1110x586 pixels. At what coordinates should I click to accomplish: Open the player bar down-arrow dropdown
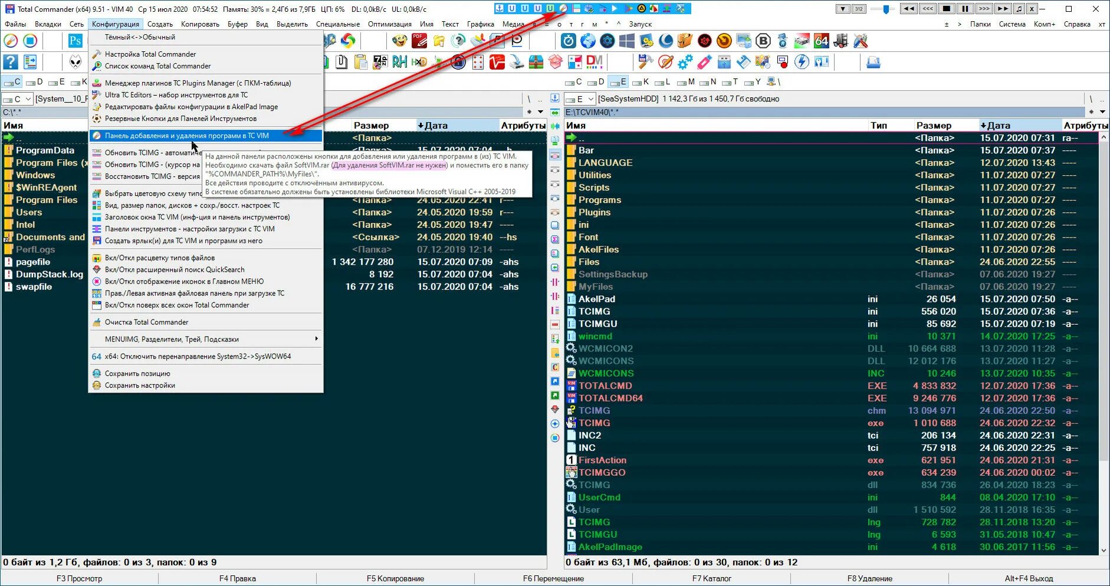tap(843, 9)
